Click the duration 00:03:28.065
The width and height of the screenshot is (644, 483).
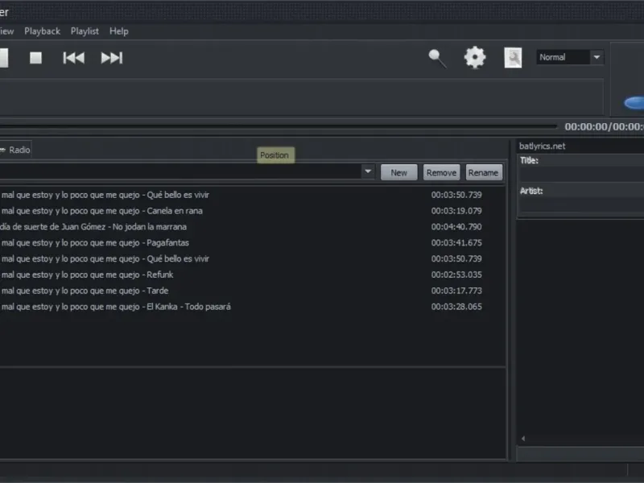(x=456, y=307)
